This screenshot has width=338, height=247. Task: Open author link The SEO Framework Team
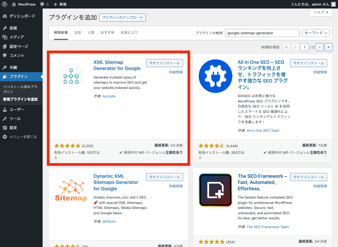(268, 227)
